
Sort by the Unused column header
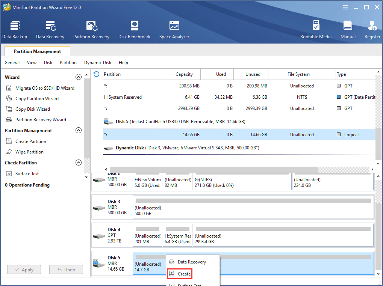tap(251, 74)
